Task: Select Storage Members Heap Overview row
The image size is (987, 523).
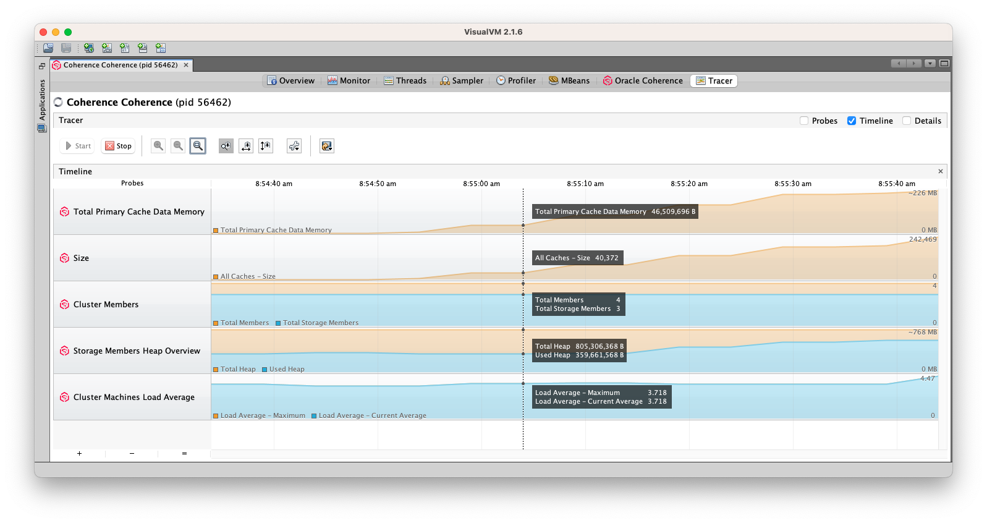Action: pos(132,351)
